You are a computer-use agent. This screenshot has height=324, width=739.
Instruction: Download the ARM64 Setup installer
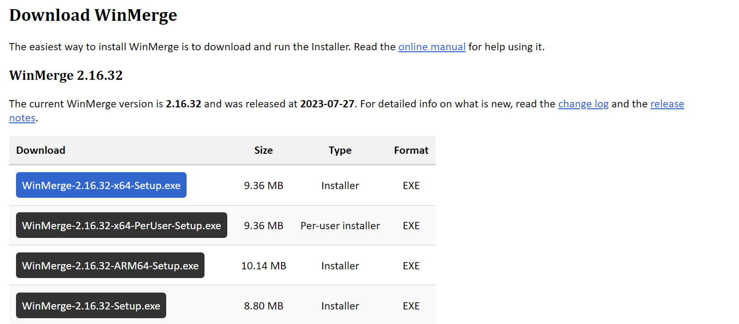pos(110,265)
